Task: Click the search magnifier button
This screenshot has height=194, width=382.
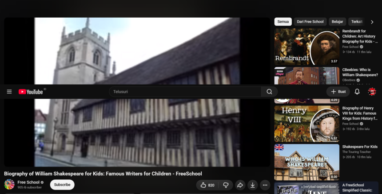Action: click(x=269, y=92)
